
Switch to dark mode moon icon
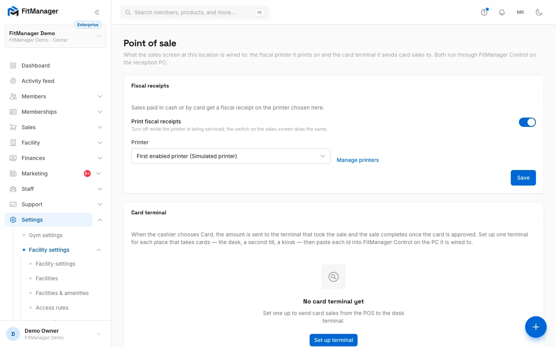pyautogui.click(x=539, y=12)
